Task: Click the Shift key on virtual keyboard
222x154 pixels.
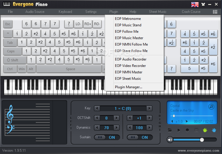Action: point(15,60)
